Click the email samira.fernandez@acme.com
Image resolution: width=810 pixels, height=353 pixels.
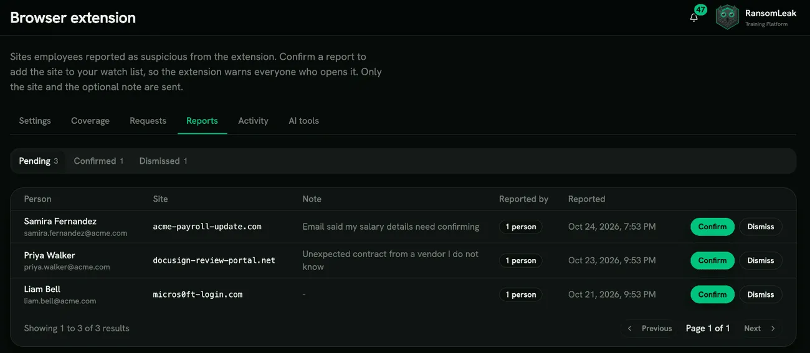point(75,233)
